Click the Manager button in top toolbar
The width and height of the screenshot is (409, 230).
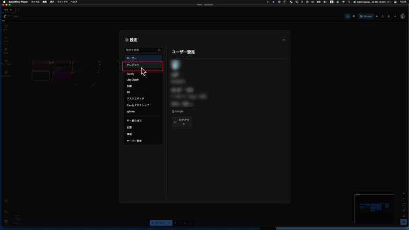pyautogui.click(x=366, y=16)
